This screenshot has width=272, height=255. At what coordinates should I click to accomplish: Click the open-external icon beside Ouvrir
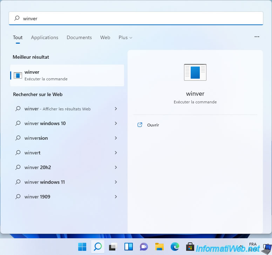140,125
